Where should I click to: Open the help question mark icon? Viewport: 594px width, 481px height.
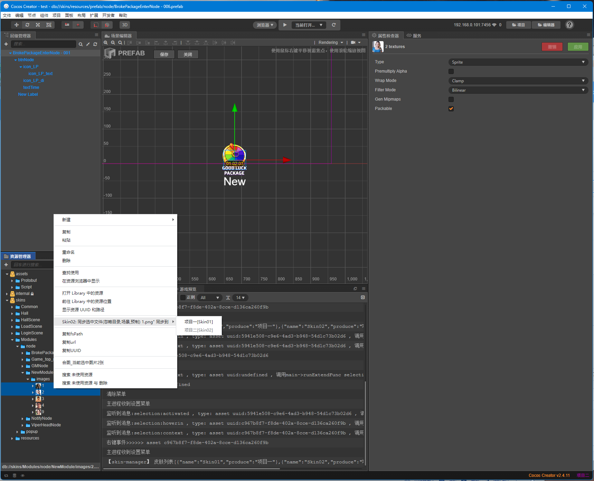coord(569,25)
